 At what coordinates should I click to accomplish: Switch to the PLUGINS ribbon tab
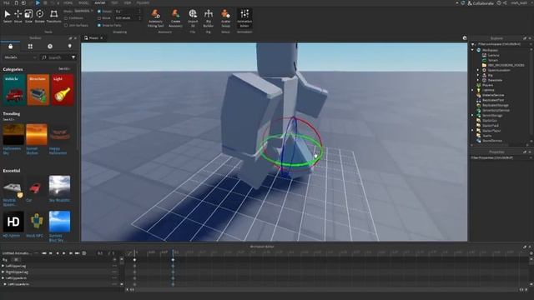tap(143, 2)
